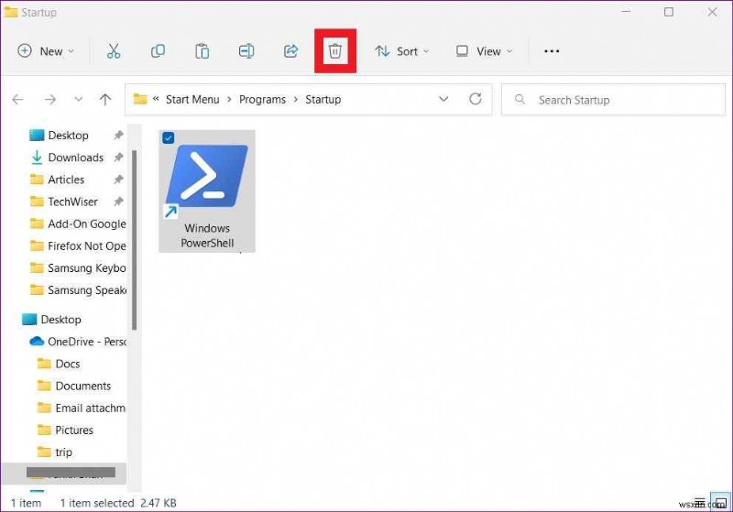Open Downloads in the sidebar

(x=76, y=158)
